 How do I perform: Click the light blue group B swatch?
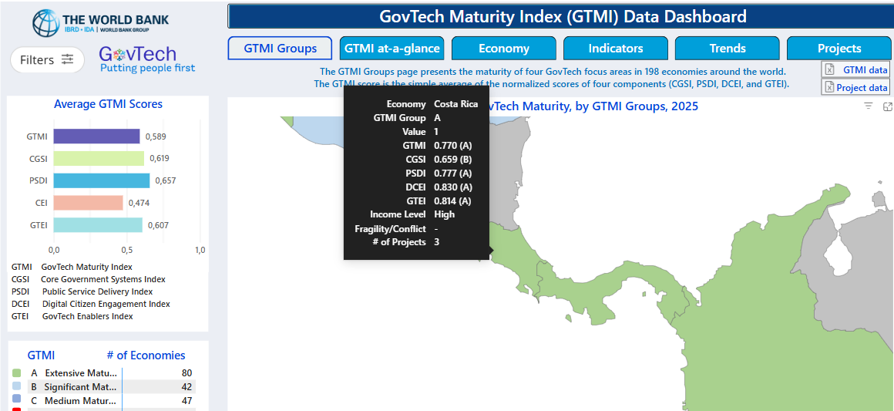tap(17, 386)
